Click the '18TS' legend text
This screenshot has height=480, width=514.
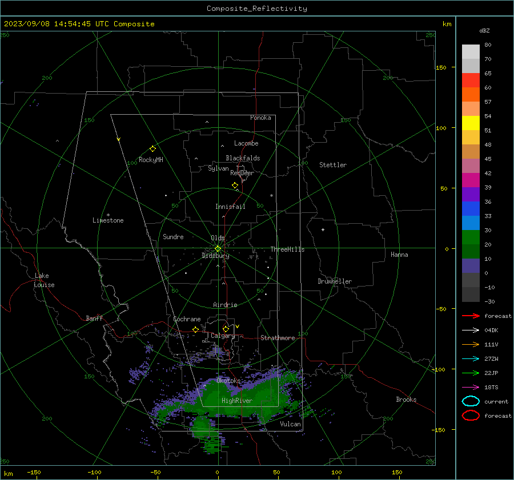491,388
